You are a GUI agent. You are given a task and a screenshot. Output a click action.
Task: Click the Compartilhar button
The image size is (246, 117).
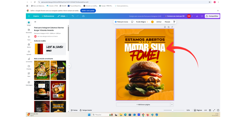(x=212, y=16)
